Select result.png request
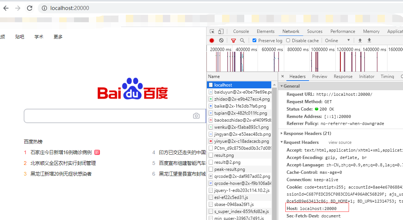The width and height of the screenshot is (403, 220). point(239,155)
